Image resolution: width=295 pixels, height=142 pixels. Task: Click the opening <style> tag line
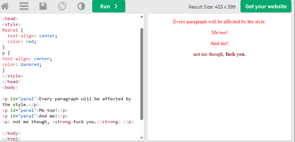[x=11, y=25]
